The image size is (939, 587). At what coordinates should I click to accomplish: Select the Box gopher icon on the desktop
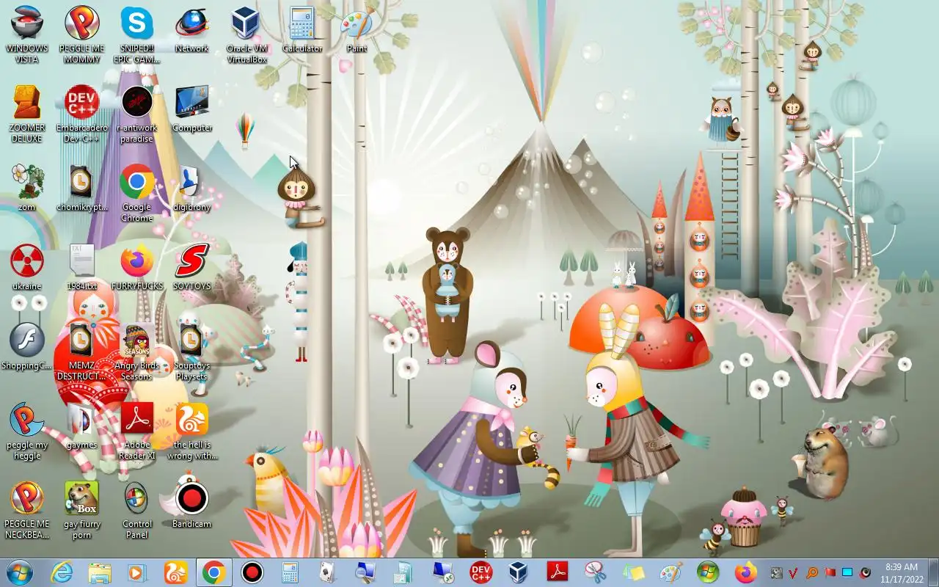pyautogui.click(x=82, y=510)
